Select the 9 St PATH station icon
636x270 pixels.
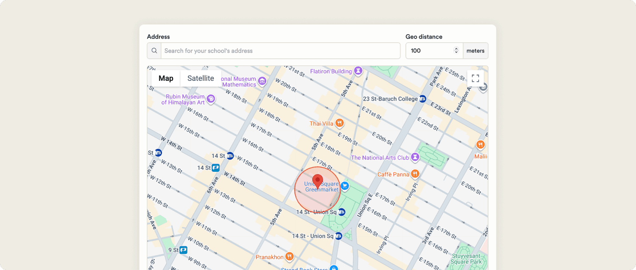(184, 250)
